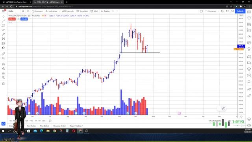Open the favorites star toolbar button

(x=4, y=123)
